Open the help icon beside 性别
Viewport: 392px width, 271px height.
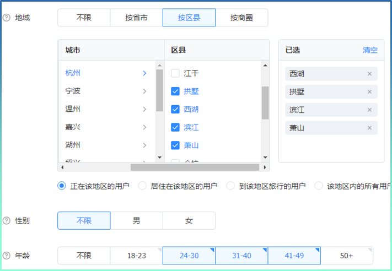(6, 220)
